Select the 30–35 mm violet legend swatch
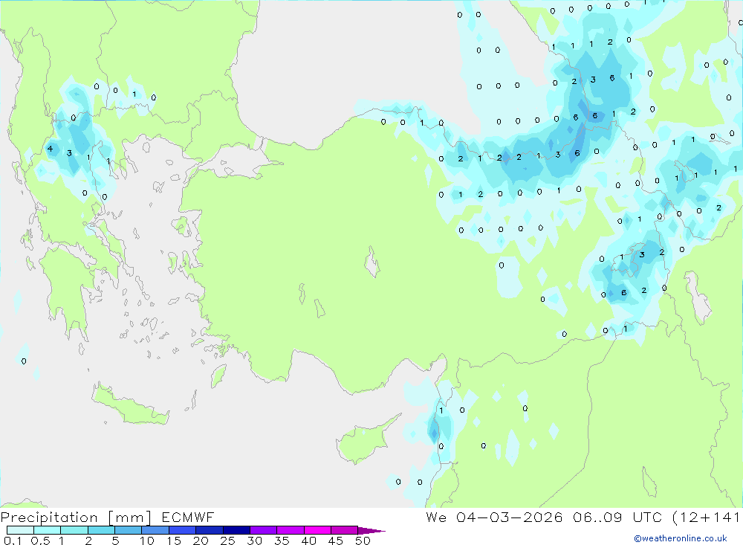743x545 pixels. pyautogui.click(x=264, y=530)
